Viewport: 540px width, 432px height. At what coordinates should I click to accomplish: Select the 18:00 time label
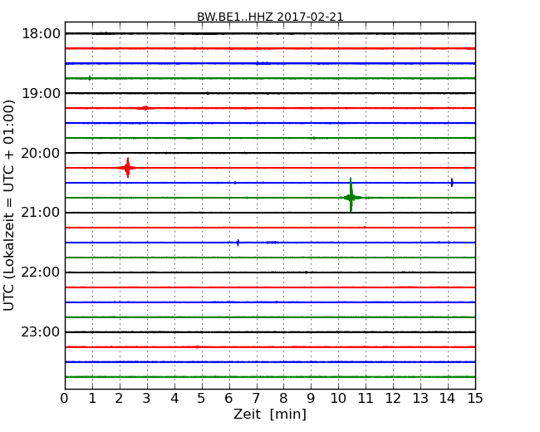click(x=41, y=34)
